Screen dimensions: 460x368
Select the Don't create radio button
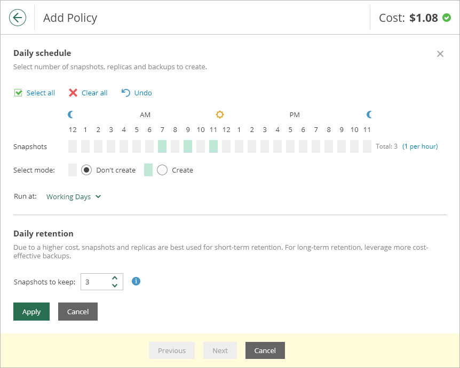click(86, 170)
